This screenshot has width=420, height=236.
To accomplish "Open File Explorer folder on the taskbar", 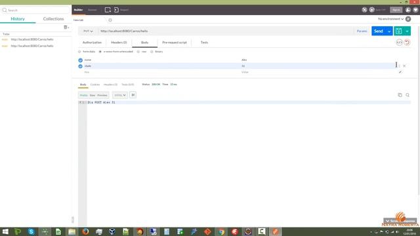I will [x=72, y=231].
